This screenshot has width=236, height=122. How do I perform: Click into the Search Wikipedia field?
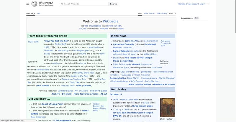86,4
